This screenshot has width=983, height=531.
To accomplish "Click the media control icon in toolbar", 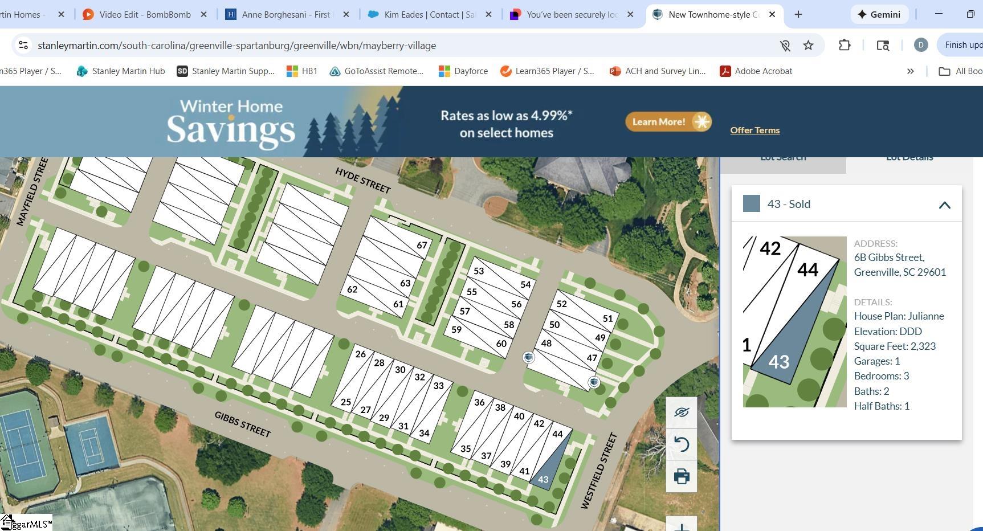I will click(883, 45).
